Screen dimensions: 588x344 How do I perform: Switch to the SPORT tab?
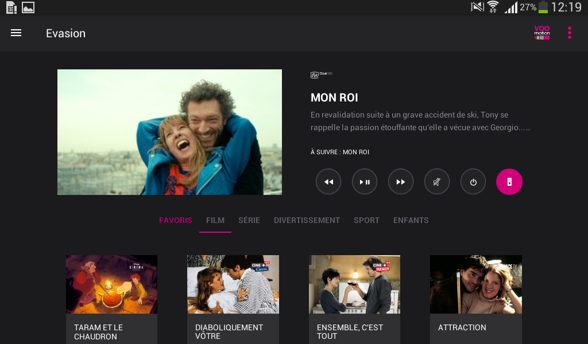pos(366,220)
